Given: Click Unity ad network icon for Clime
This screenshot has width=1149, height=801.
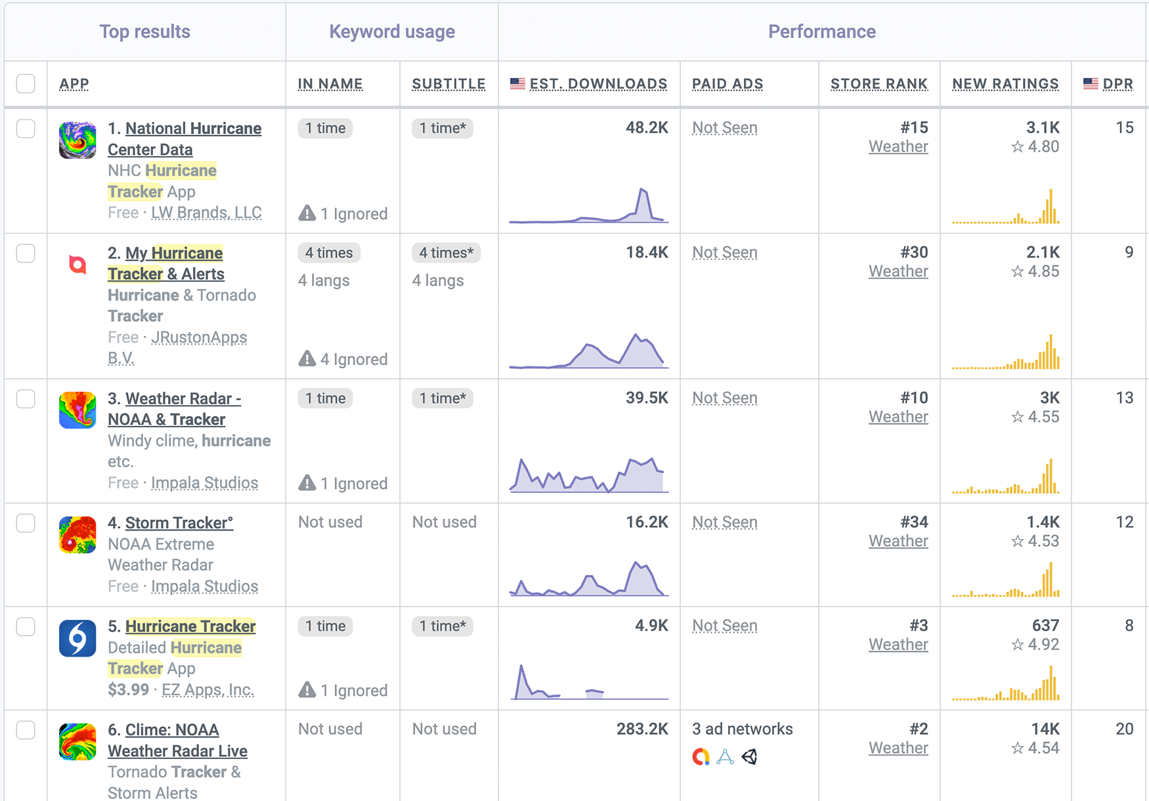Looking at the screenshot, I should 749,757.
